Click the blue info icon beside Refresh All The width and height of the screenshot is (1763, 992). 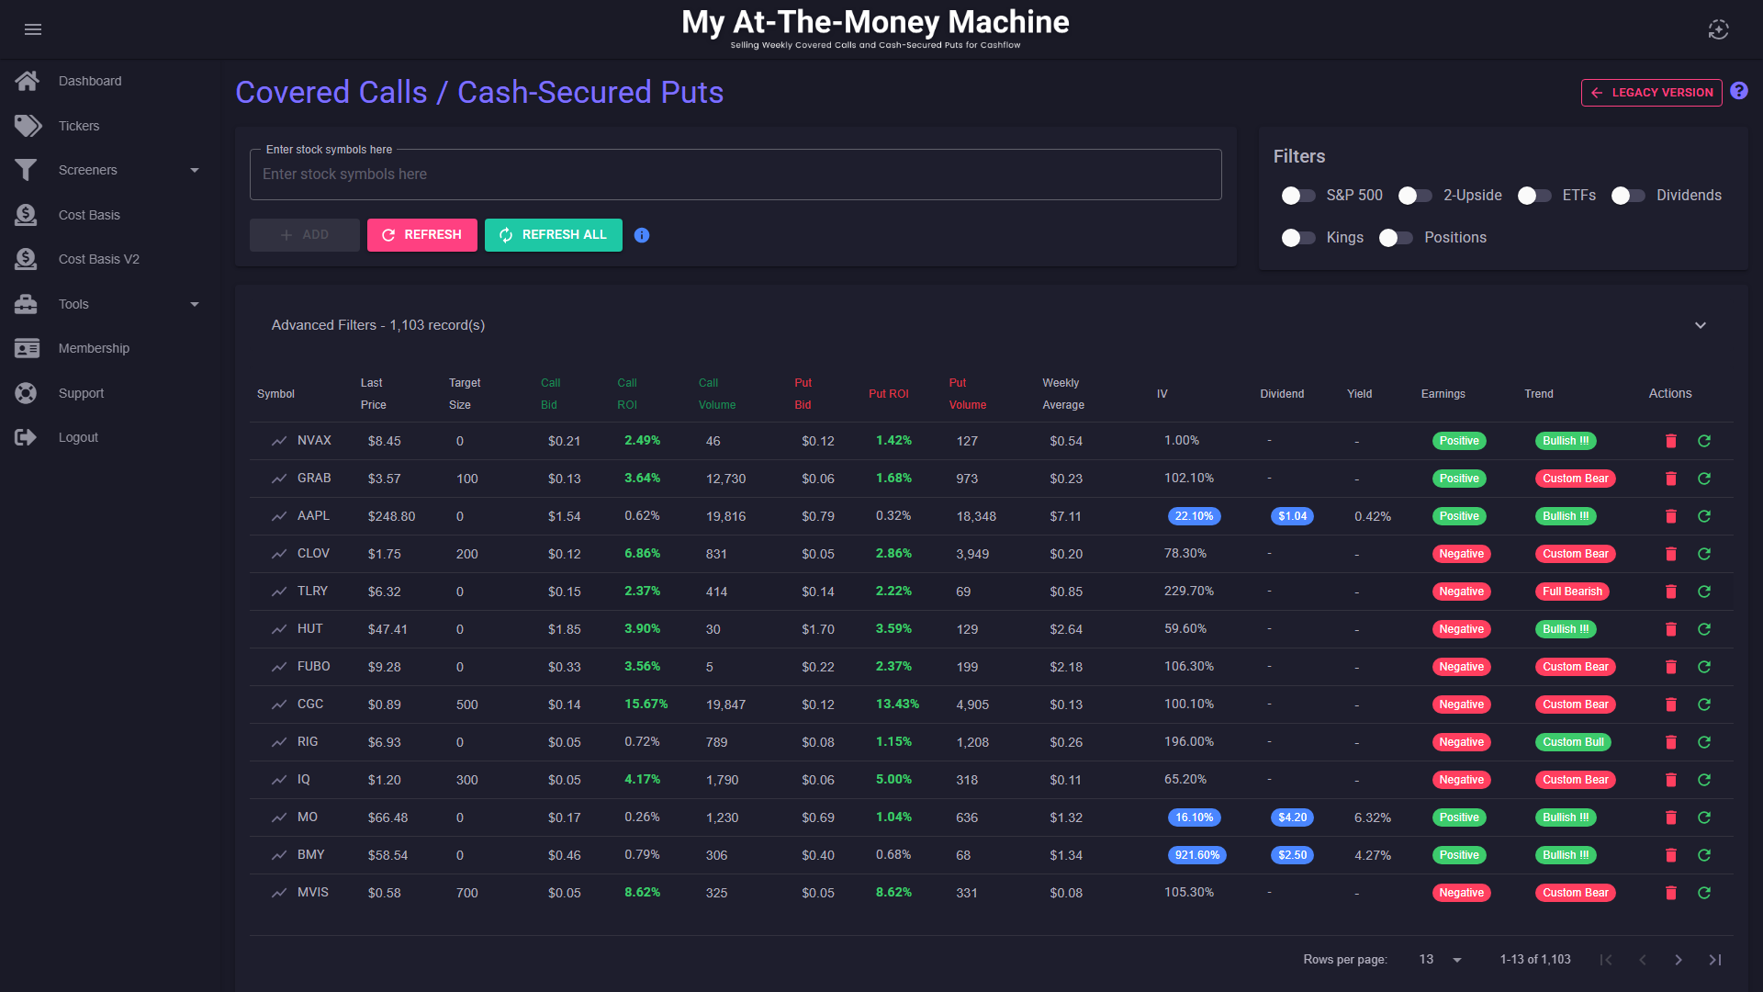[642, 235]
